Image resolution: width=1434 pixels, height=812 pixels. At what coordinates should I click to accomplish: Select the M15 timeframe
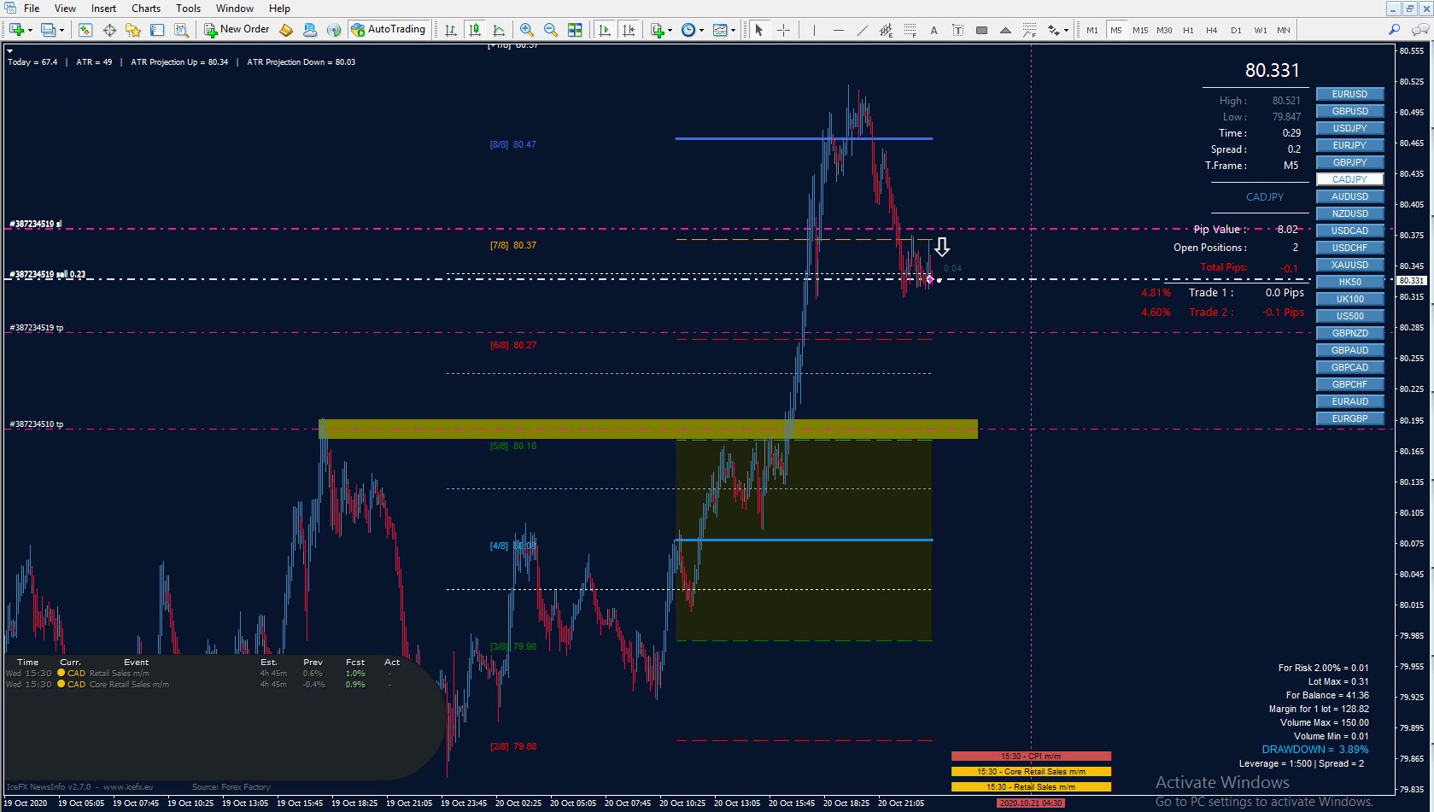(x=1140, y=30)
